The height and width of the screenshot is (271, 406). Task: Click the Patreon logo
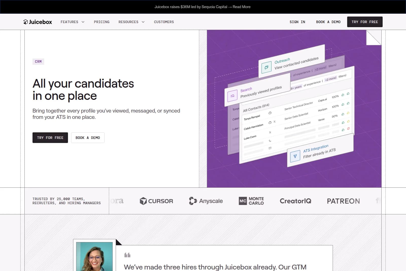[343, 201]
